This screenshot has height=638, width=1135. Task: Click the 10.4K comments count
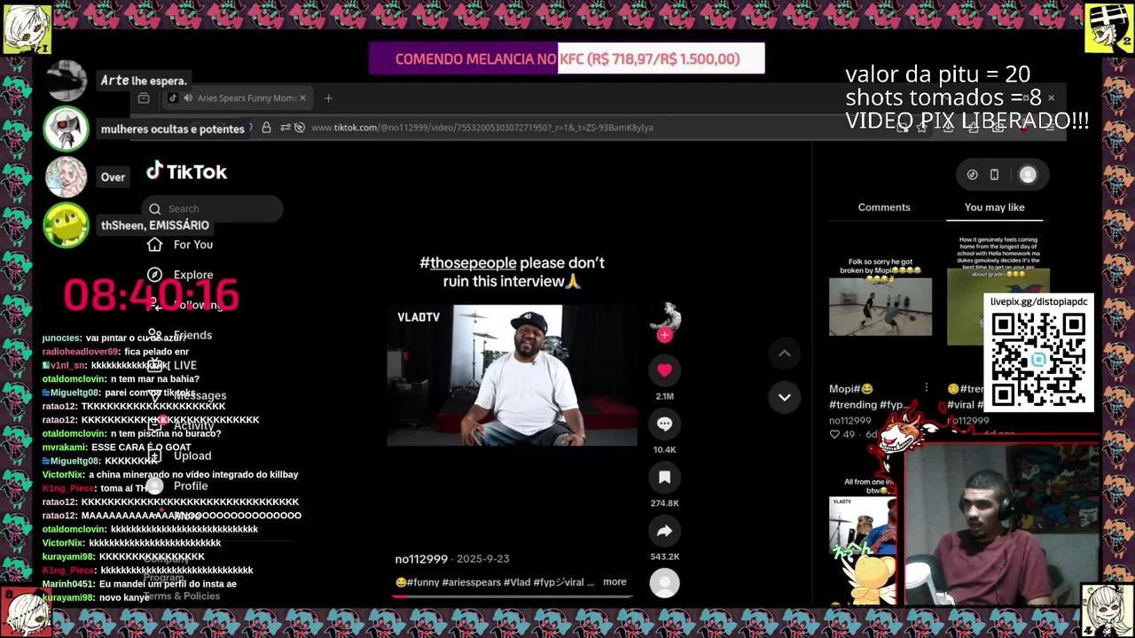click(x=664, y=449)
